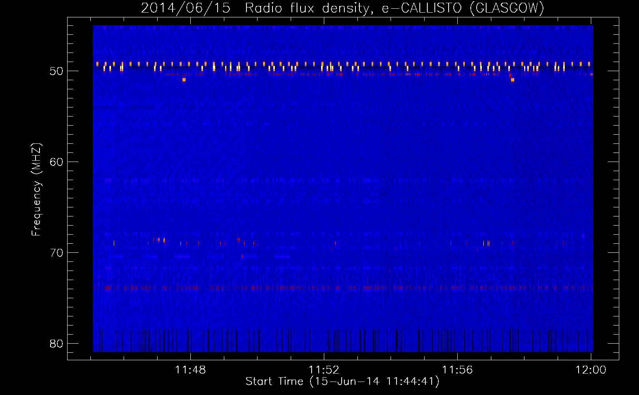The image size is (639, 395).
Task: Click the 50 frequency tick label
Action: pyautogui.click(x=57, y=71)
